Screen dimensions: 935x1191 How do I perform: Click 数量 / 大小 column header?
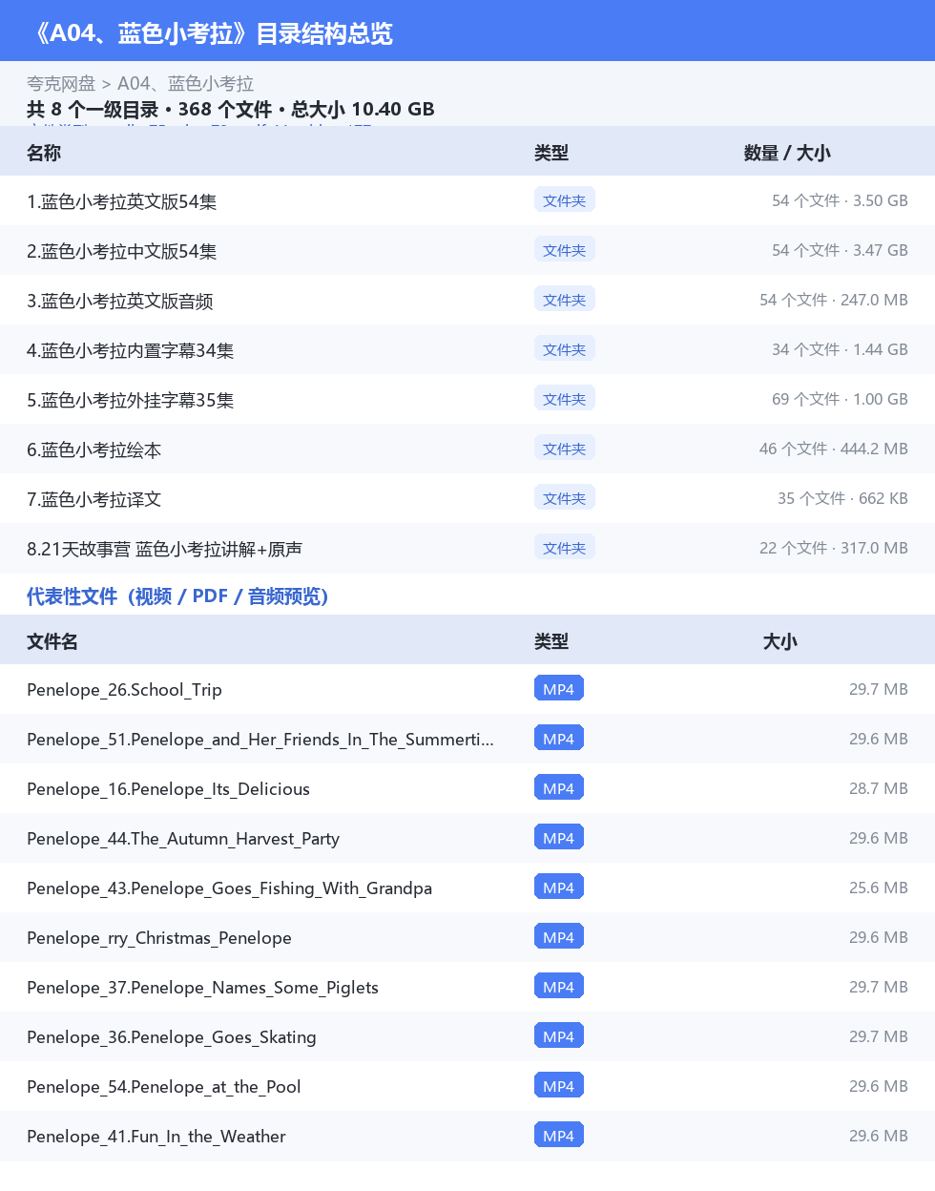[x=787, y=153]
